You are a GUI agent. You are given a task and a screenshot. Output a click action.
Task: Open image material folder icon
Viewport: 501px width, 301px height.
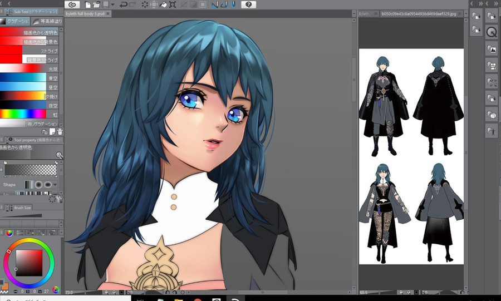[492, 49]
